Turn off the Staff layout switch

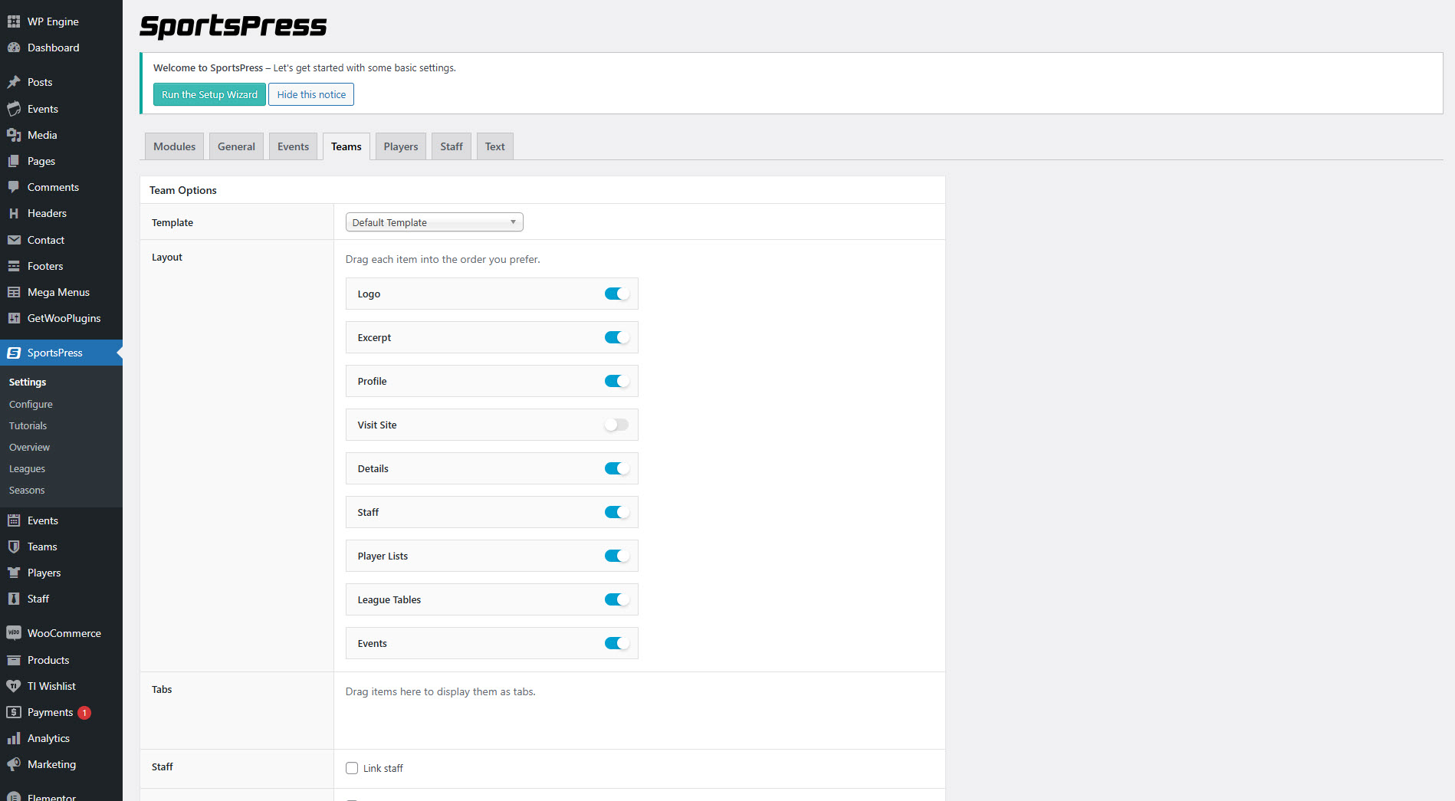[x=616, y=512]
